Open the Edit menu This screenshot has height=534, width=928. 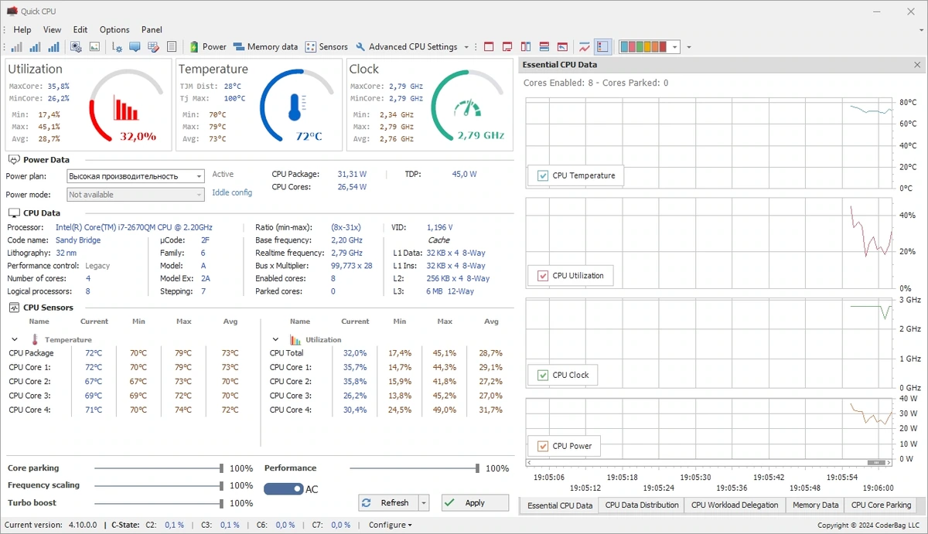(x=80, y=29)
